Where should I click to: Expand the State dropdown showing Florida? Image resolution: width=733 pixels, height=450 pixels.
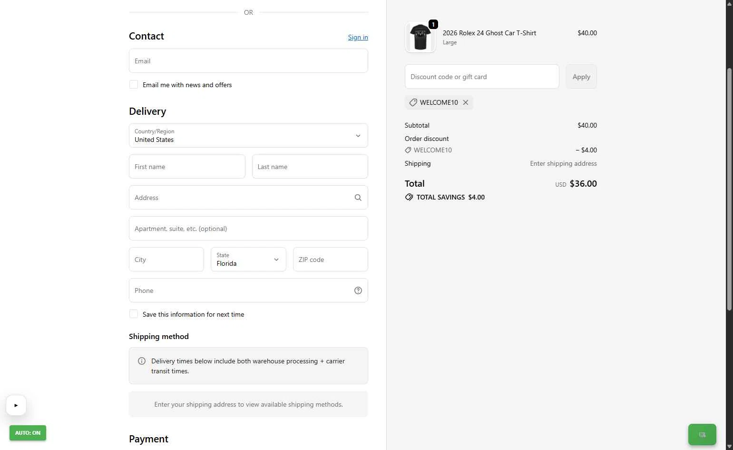point(248,260)
